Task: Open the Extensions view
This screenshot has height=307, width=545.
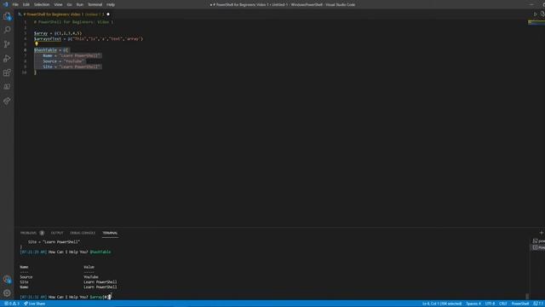Action: pos(7,72)
